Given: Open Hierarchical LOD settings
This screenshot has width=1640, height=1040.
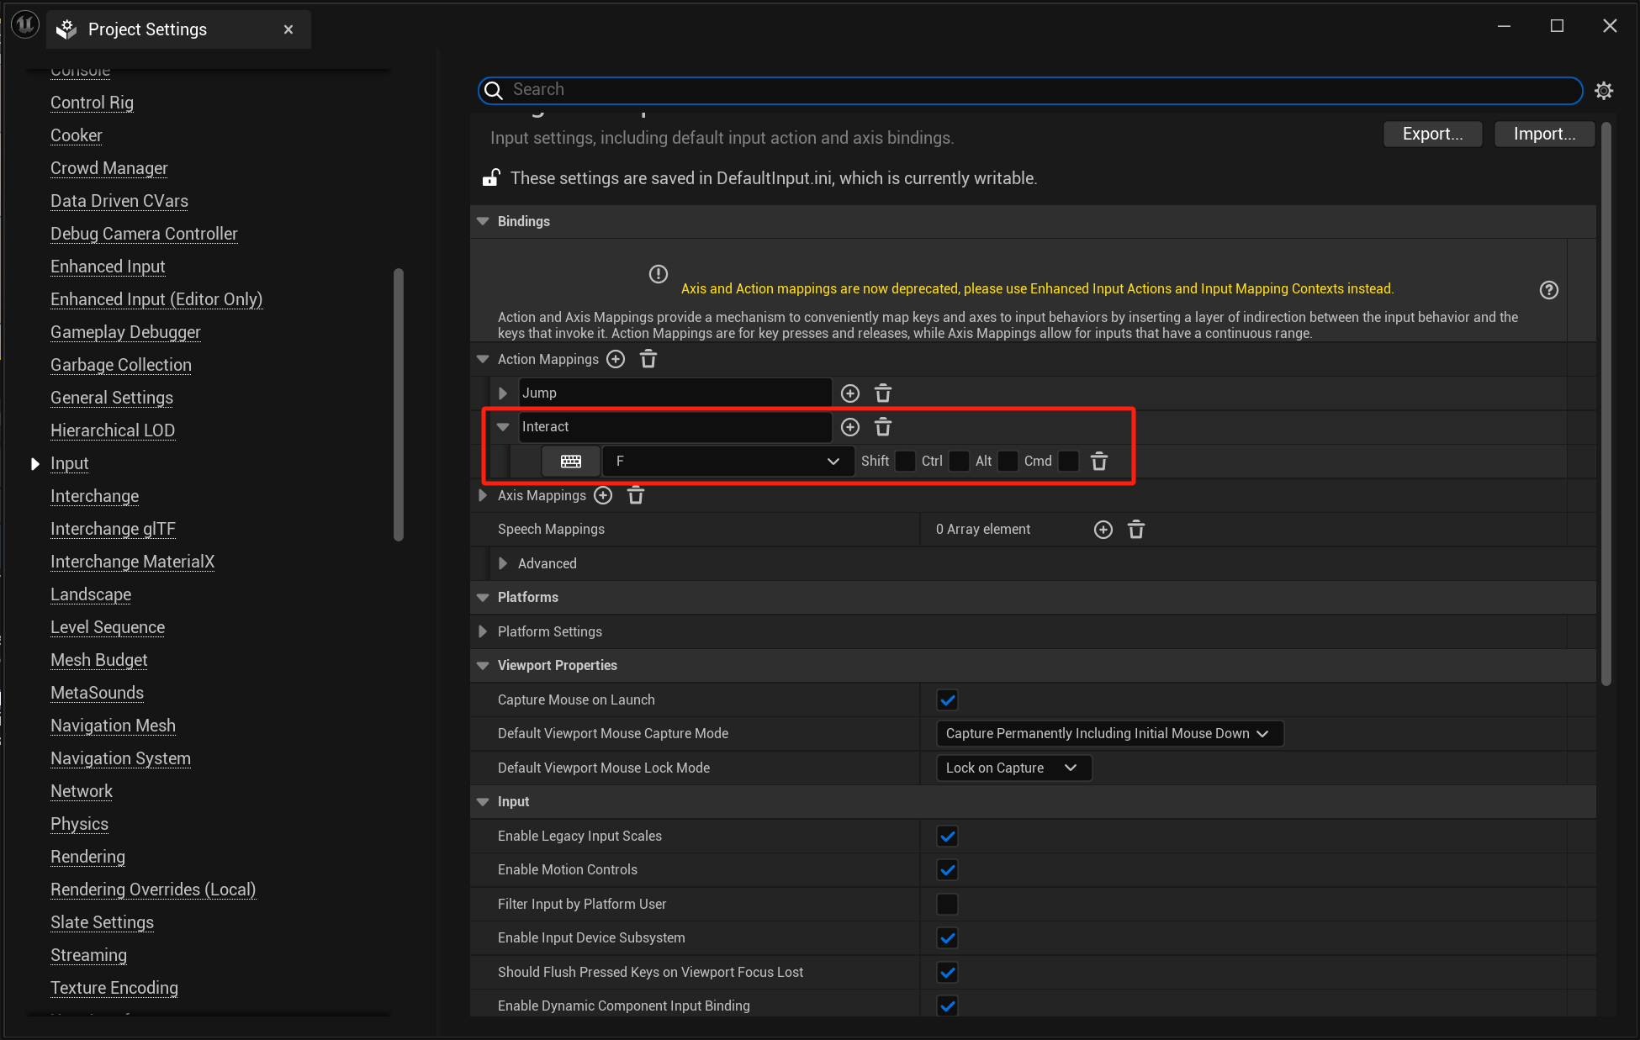Looking at the screenshot, I should coord(113,430).
